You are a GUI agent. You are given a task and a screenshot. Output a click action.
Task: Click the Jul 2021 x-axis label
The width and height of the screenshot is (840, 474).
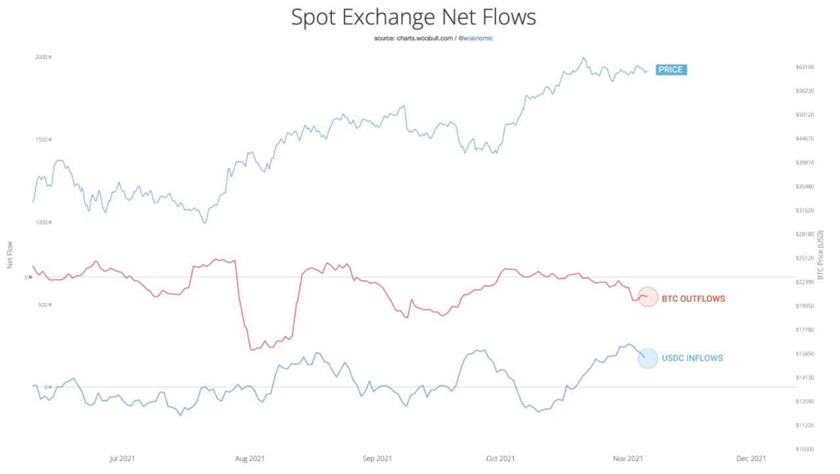pos(123,458)
